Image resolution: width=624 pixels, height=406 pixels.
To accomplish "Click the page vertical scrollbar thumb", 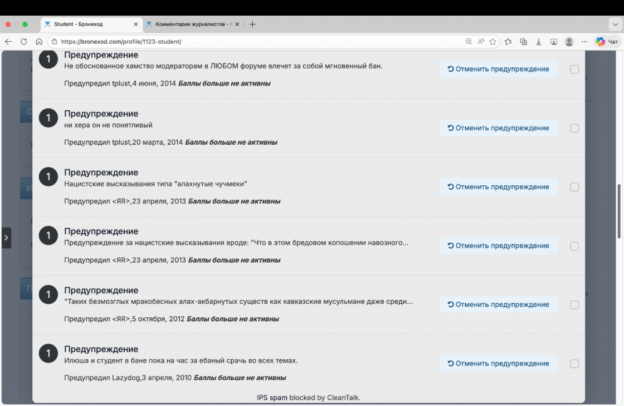I will pos(619,211).
